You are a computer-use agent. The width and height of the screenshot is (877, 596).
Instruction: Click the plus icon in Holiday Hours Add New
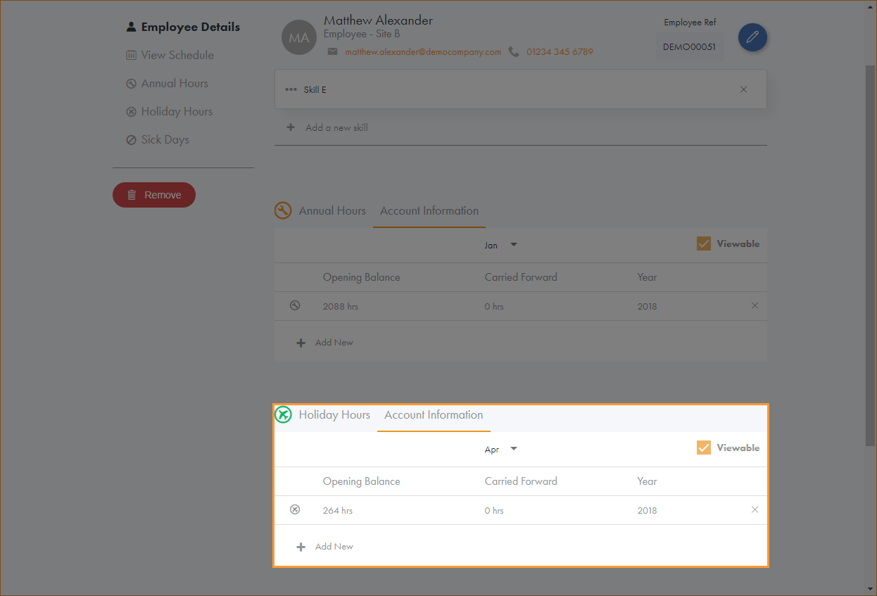tap(301, 547)
